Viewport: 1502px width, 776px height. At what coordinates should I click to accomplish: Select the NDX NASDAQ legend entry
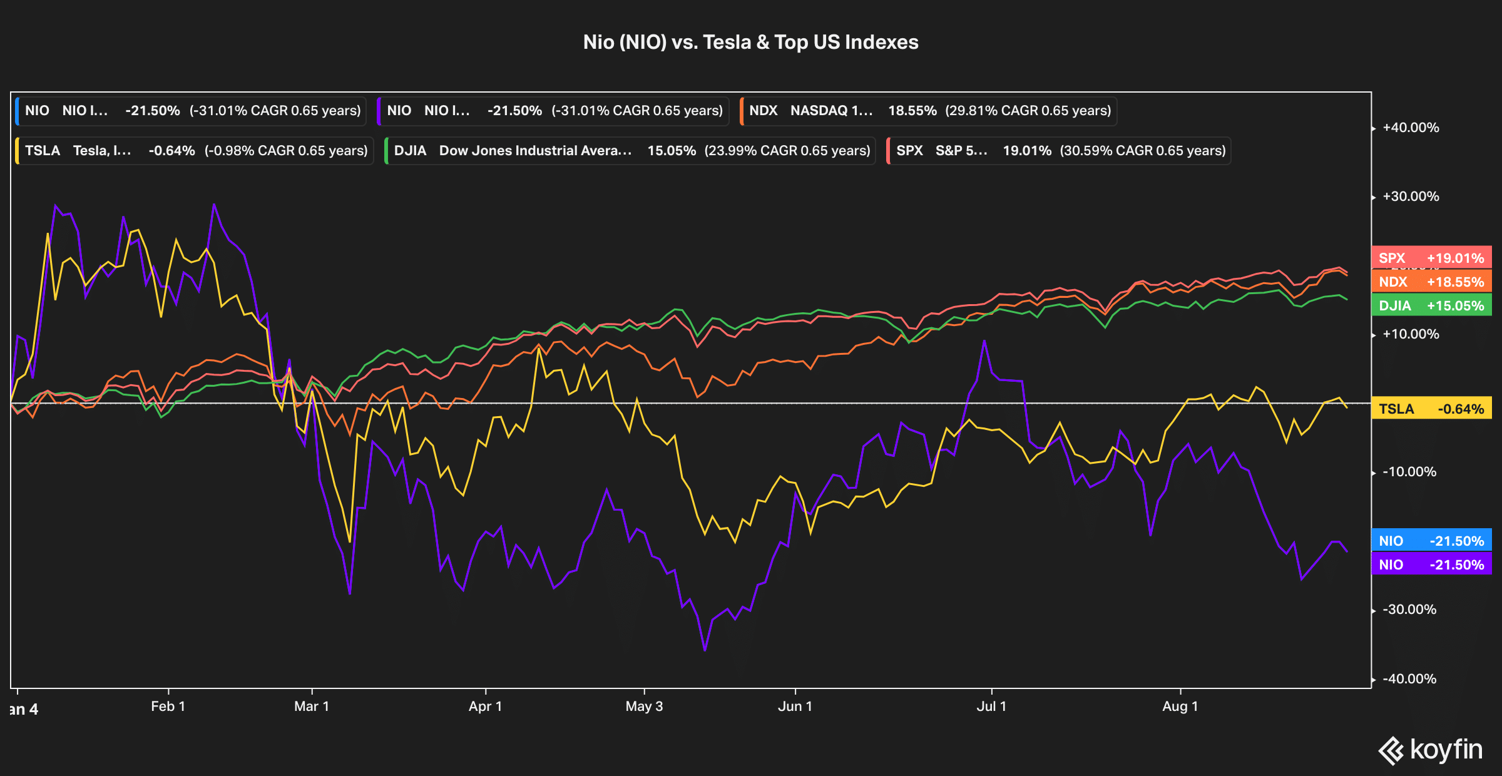point(928,111)
